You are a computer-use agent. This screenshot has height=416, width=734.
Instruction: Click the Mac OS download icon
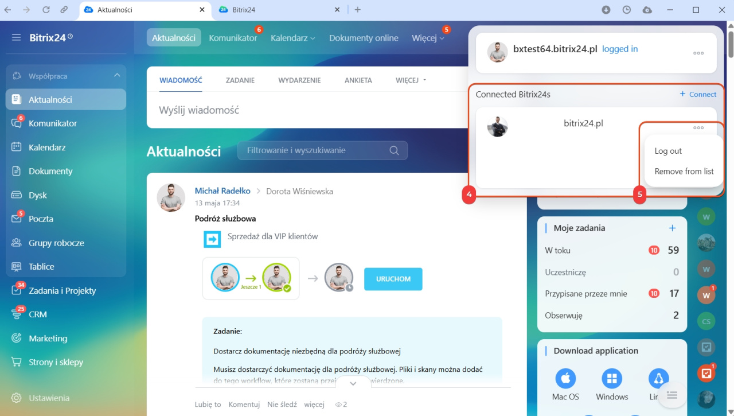(x=565, y=379)
